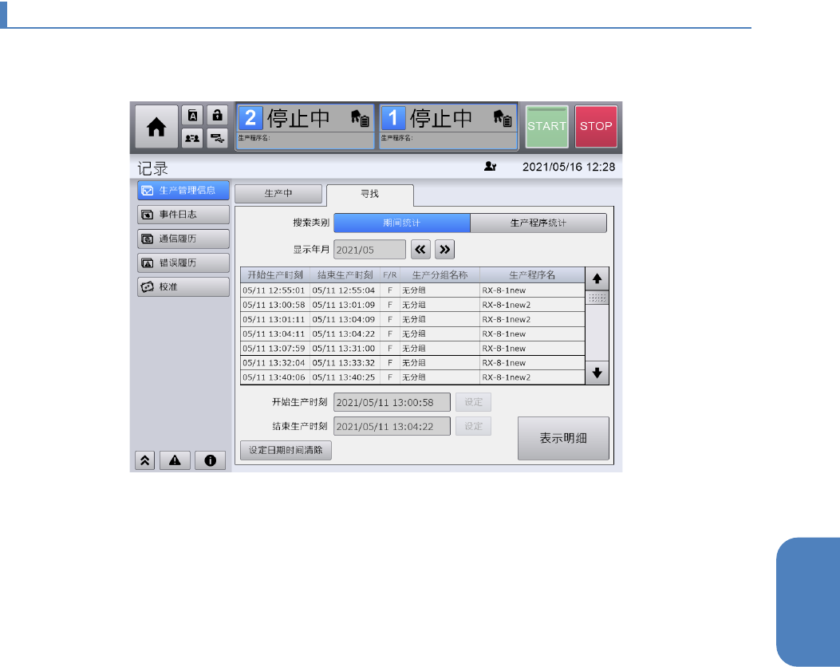Select the row starting 05/11 13:32:04
Screen dimensions: 840x667
412,363
